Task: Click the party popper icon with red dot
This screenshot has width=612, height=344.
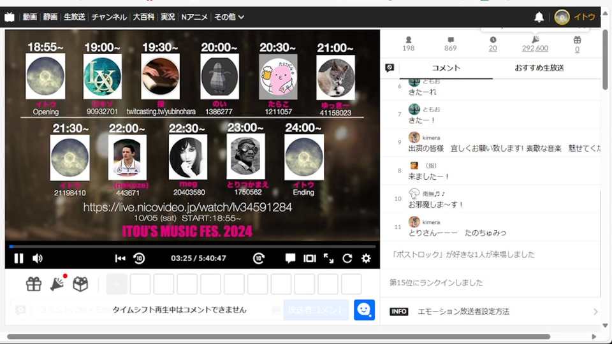Action: (58, 283)
